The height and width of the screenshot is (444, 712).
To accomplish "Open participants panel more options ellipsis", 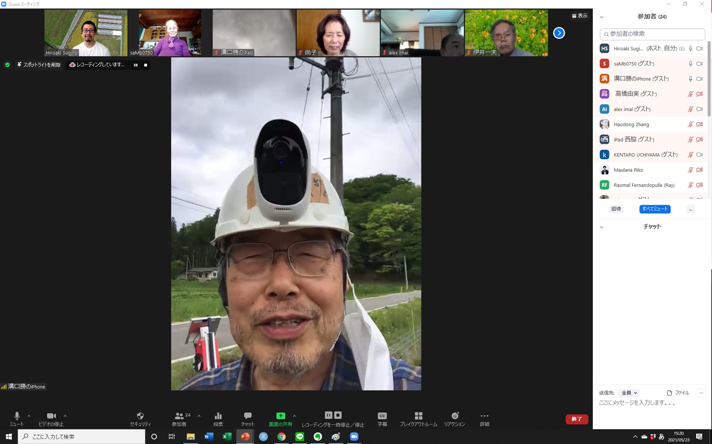I will 690,209.
